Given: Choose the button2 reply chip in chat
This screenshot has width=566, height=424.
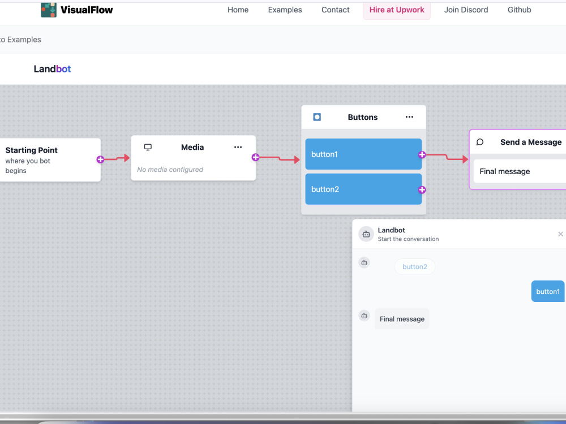Looking at the screenshot, I should (415, 267).
